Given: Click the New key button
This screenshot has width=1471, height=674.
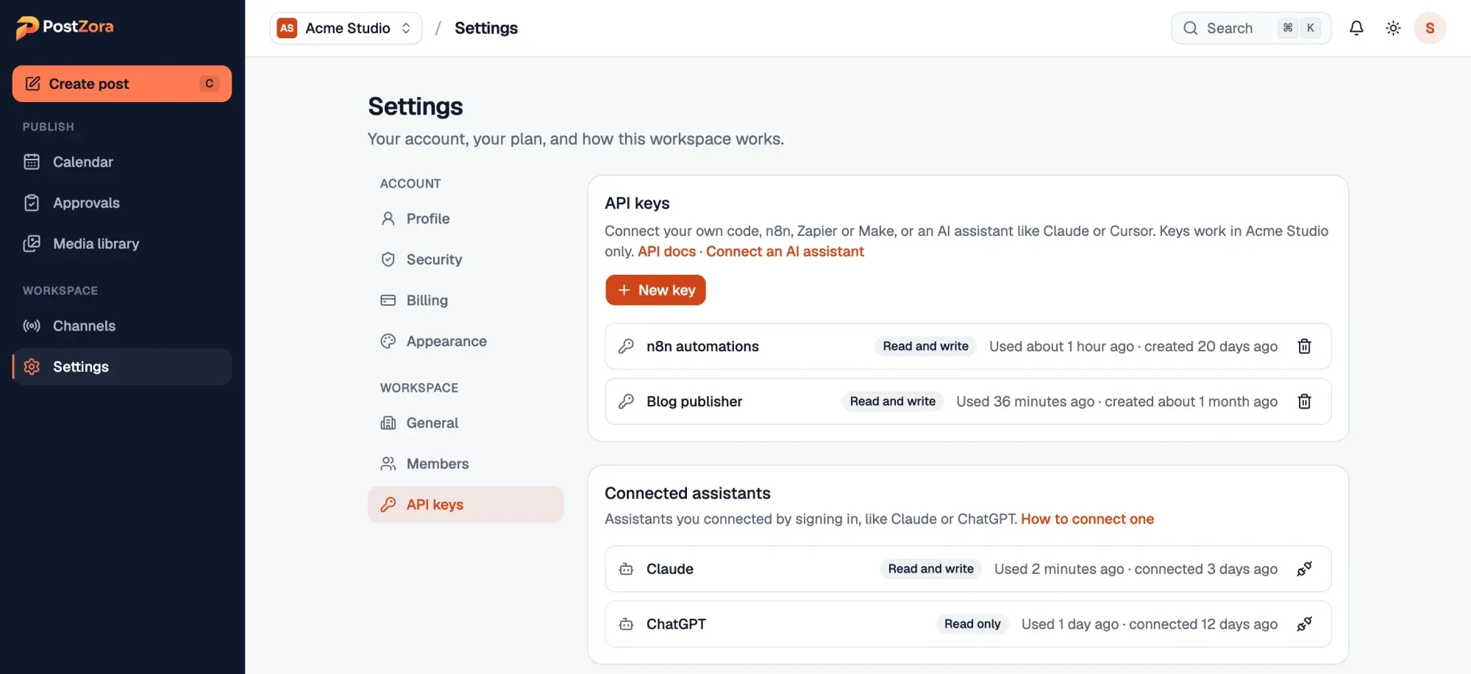Looking at the screenshot, I should pos(655,290).
